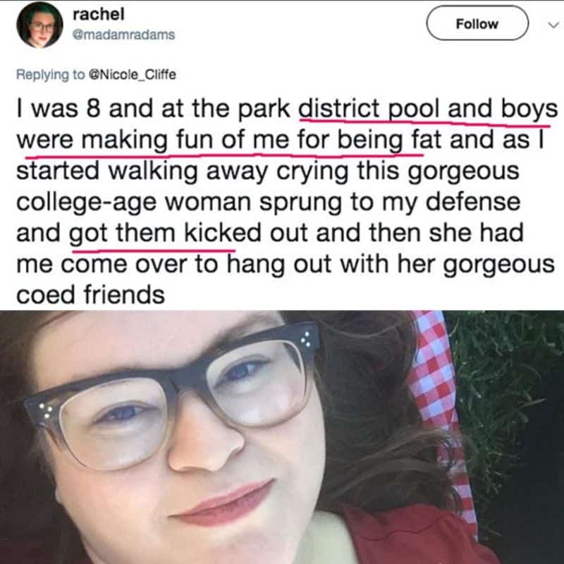
Task: Click the 'college-age woman' phrase
Action: coord(134,202)
